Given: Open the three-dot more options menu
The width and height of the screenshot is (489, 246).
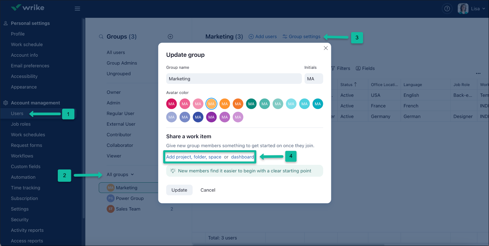Looking at the screenshot, I should point(478,73).
